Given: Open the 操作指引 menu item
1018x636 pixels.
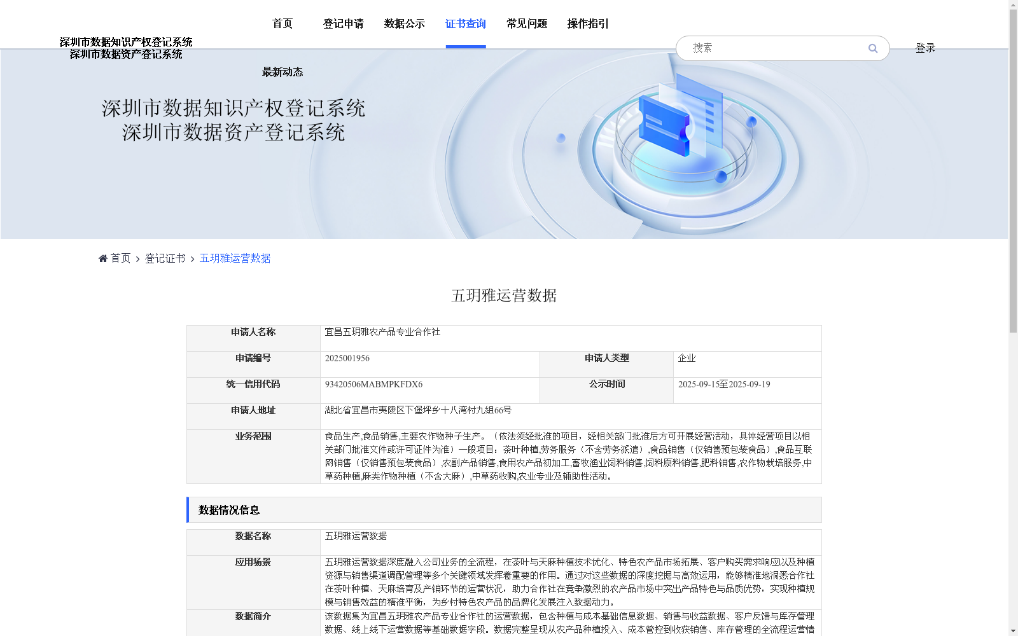Looking at the screenshot, I should pos(588,24).
